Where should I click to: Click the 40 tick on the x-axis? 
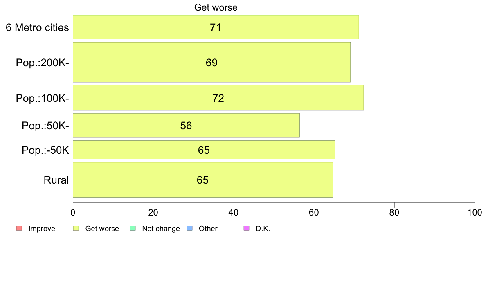tap(234, 212)
